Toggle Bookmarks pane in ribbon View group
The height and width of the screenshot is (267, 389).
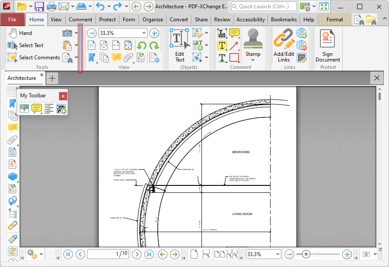(91, 58)
